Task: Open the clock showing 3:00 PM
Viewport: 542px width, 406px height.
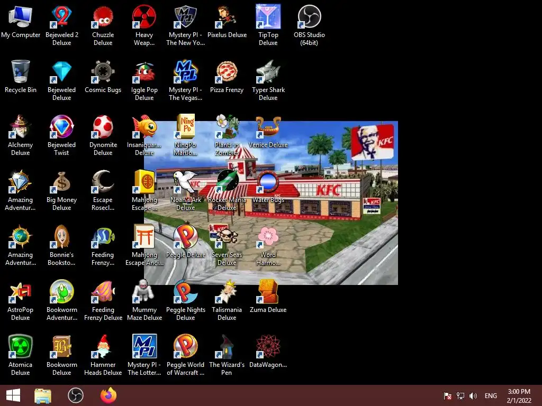Action: tap(519, 395)
